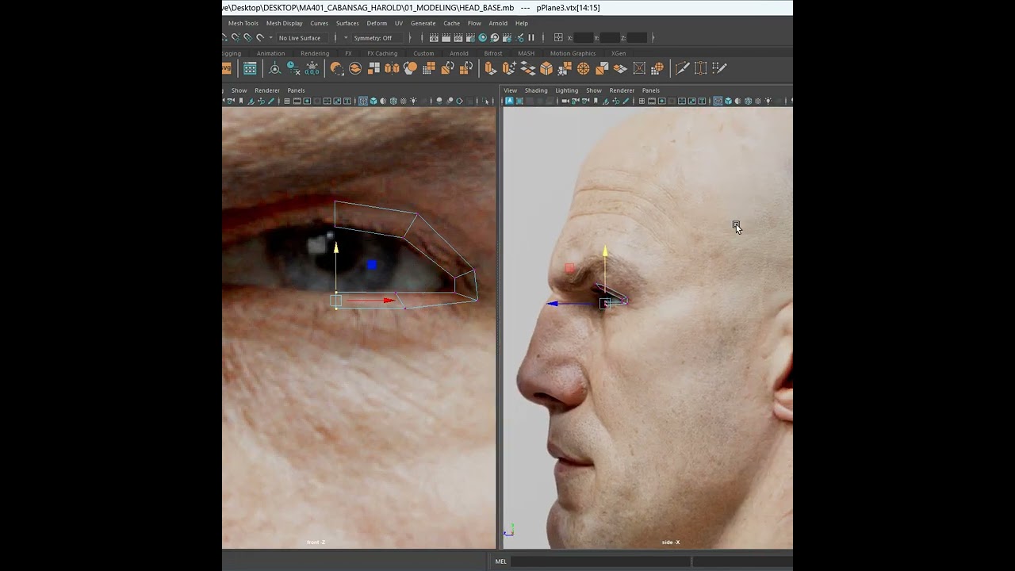The height and width of the screenshot is (571, 1015).
Task: Toggle textured display in side panel toolbar
Action: click(x=758, y=102)
